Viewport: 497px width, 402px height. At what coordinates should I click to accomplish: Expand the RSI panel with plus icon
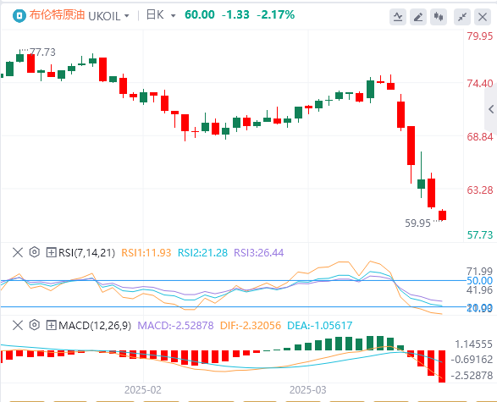[51, 252]
